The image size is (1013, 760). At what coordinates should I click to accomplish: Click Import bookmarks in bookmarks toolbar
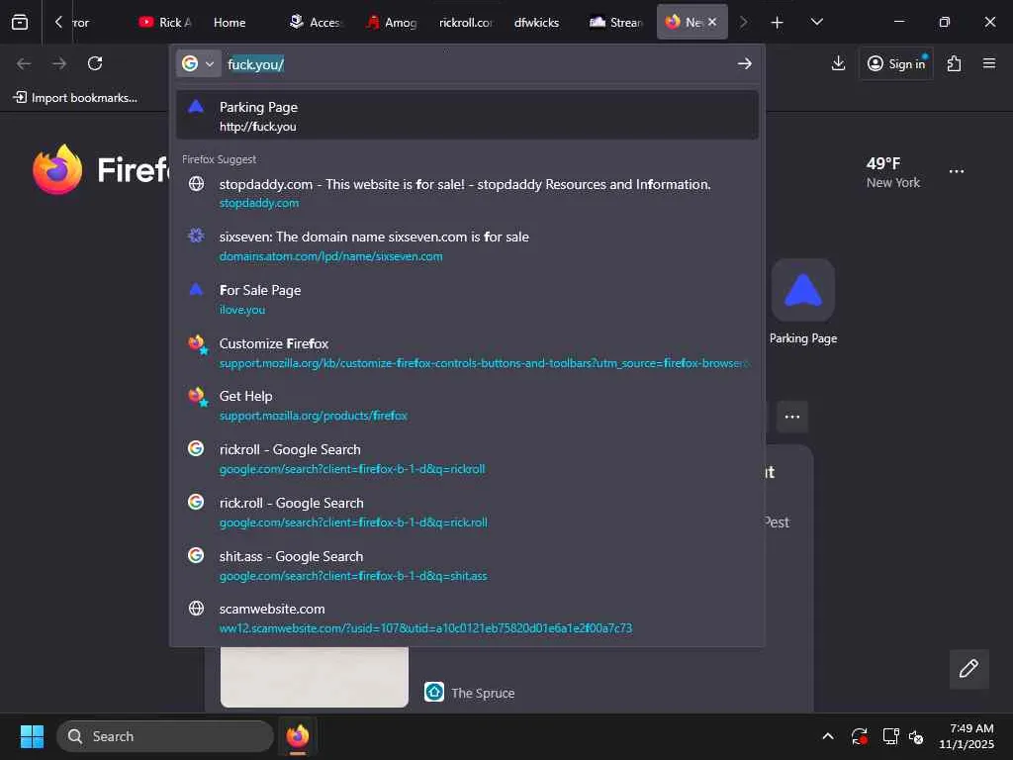[x=75, y=98]
